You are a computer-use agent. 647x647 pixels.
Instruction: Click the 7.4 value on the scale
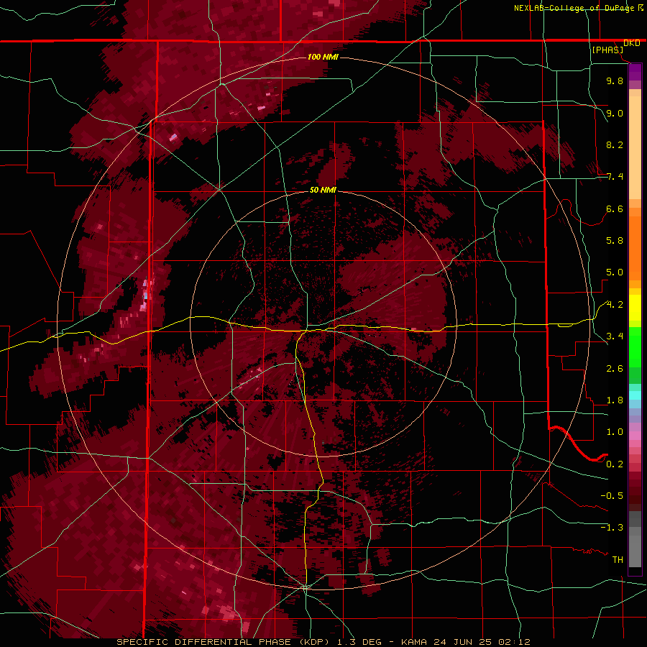[615, 177]
